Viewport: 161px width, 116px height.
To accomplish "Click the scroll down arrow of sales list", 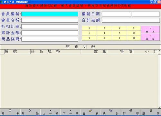I will [x=159, y=107].
